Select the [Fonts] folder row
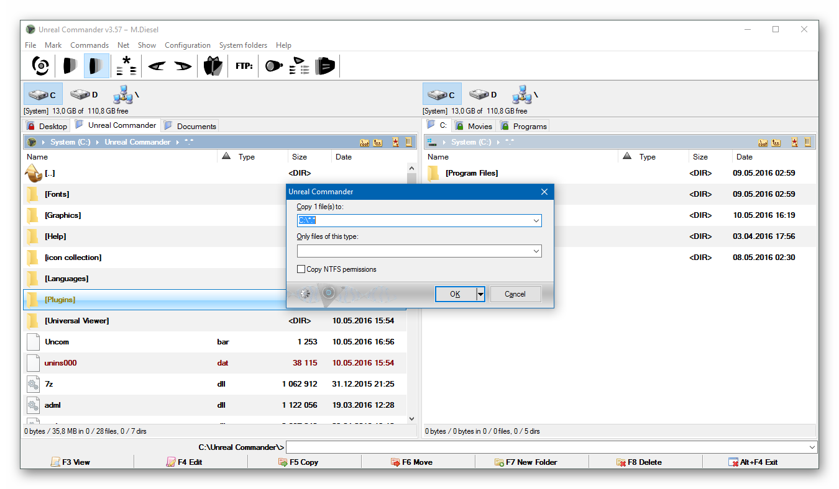 [215, 194]
